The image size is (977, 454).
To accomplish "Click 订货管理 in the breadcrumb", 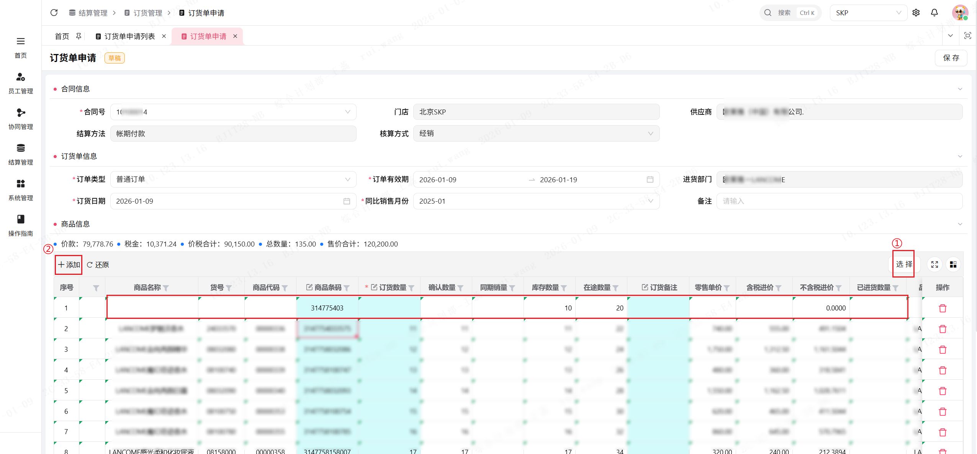I will (147, 13).
